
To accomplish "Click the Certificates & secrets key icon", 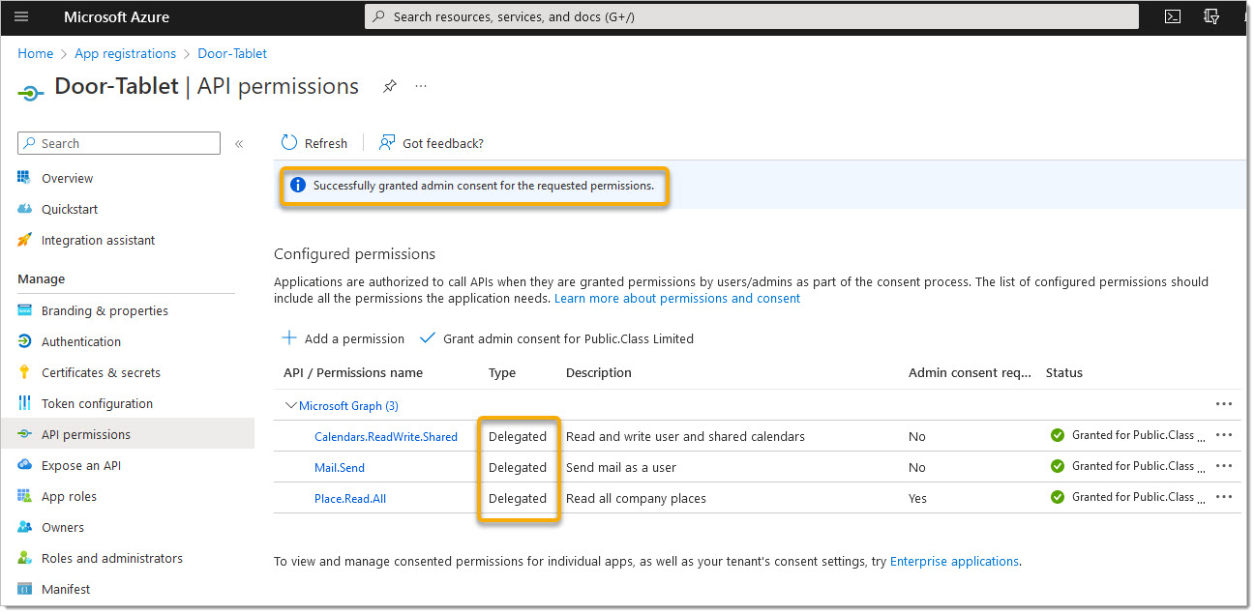I will (x=24, y=372).
